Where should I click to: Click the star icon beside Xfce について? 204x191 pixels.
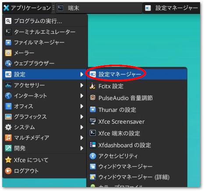(x=8, y=160)
